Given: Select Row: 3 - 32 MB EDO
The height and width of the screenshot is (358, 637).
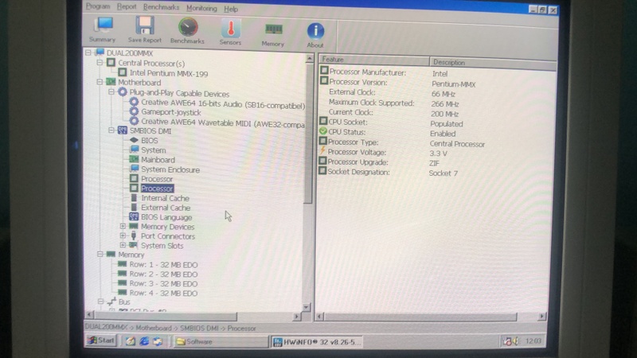Looking at the screenshot, I should (163, 284).
